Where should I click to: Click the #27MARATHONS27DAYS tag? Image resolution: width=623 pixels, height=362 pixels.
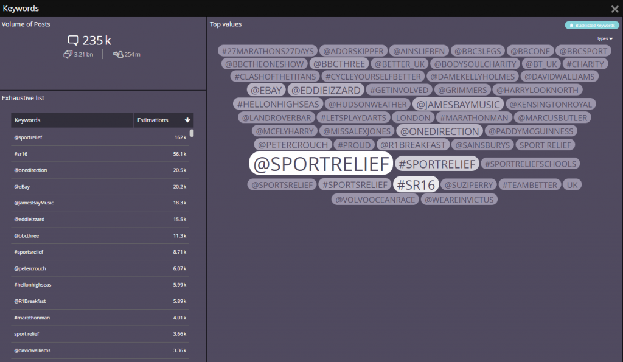[268, 51]
